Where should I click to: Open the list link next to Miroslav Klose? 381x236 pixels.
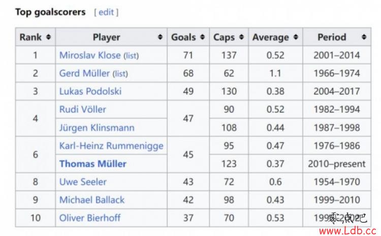[x=131, y=56]
